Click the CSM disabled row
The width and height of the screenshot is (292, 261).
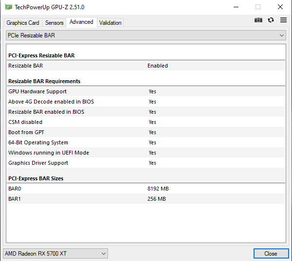(x=146, y=122)
